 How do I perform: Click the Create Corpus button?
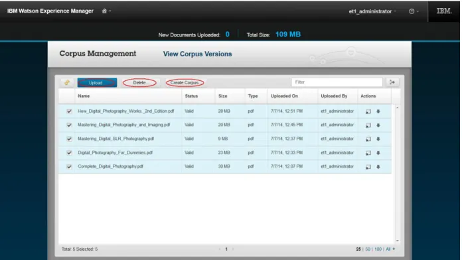point(185,83)
